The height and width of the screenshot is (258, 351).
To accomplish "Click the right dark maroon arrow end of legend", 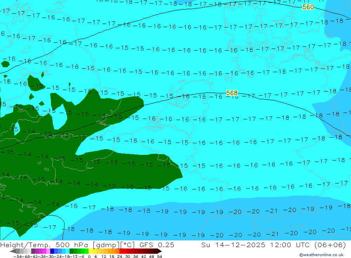I will 160,251.
